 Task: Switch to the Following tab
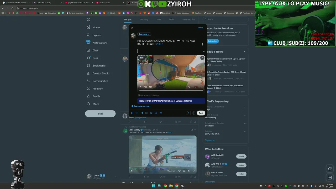[x=144, y=19]
